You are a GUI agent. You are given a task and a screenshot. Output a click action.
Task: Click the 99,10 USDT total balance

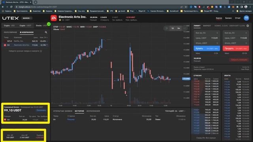pyautogui.click(x=13, y=110)
